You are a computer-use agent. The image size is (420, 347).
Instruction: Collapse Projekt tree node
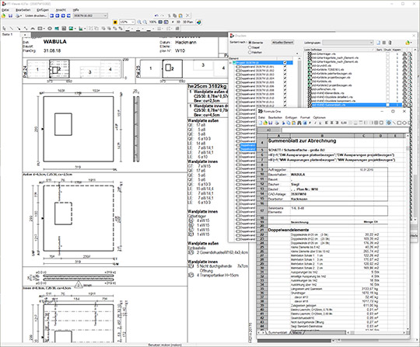[230, 63]
